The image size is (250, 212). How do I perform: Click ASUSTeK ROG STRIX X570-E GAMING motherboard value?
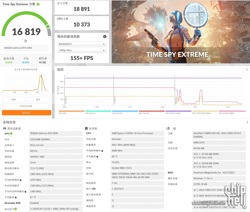(x=219, y=135)
